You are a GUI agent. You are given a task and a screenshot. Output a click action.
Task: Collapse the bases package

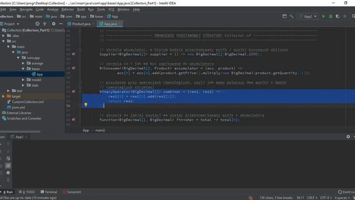(23, 69)
